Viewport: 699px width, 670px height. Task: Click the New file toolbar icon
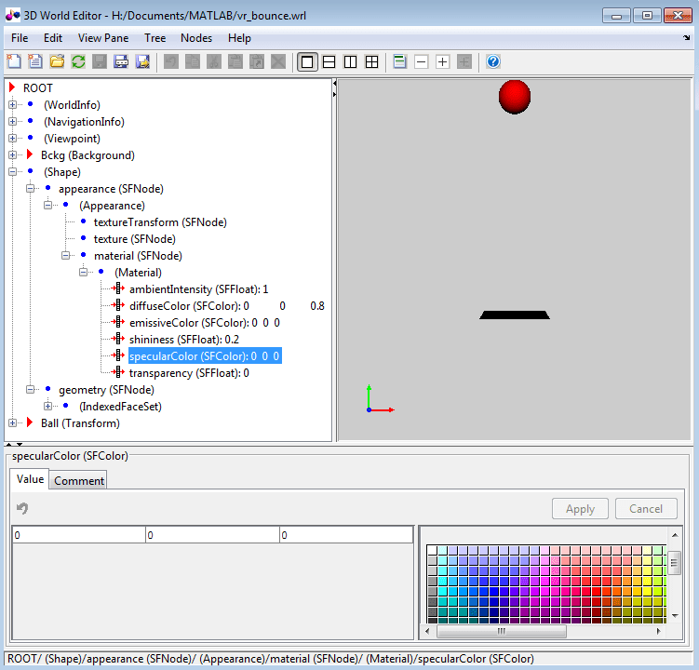click(14, 61)
